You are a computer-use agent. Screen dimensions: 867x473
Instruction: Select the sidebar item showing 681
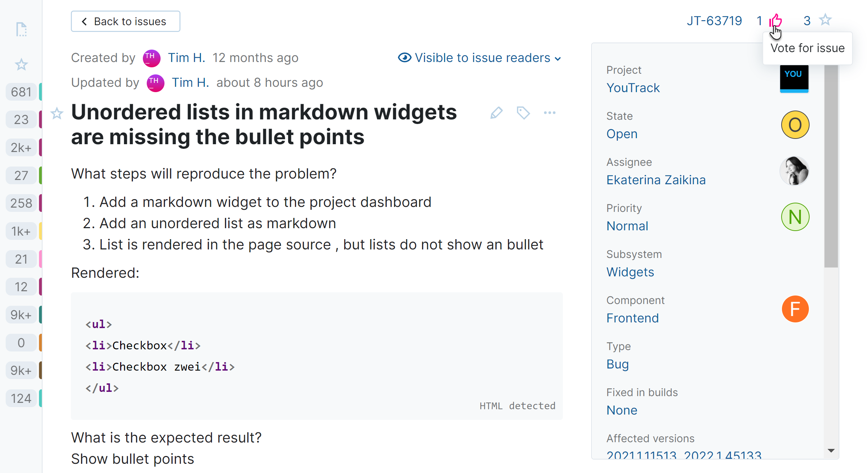(21, 92)
